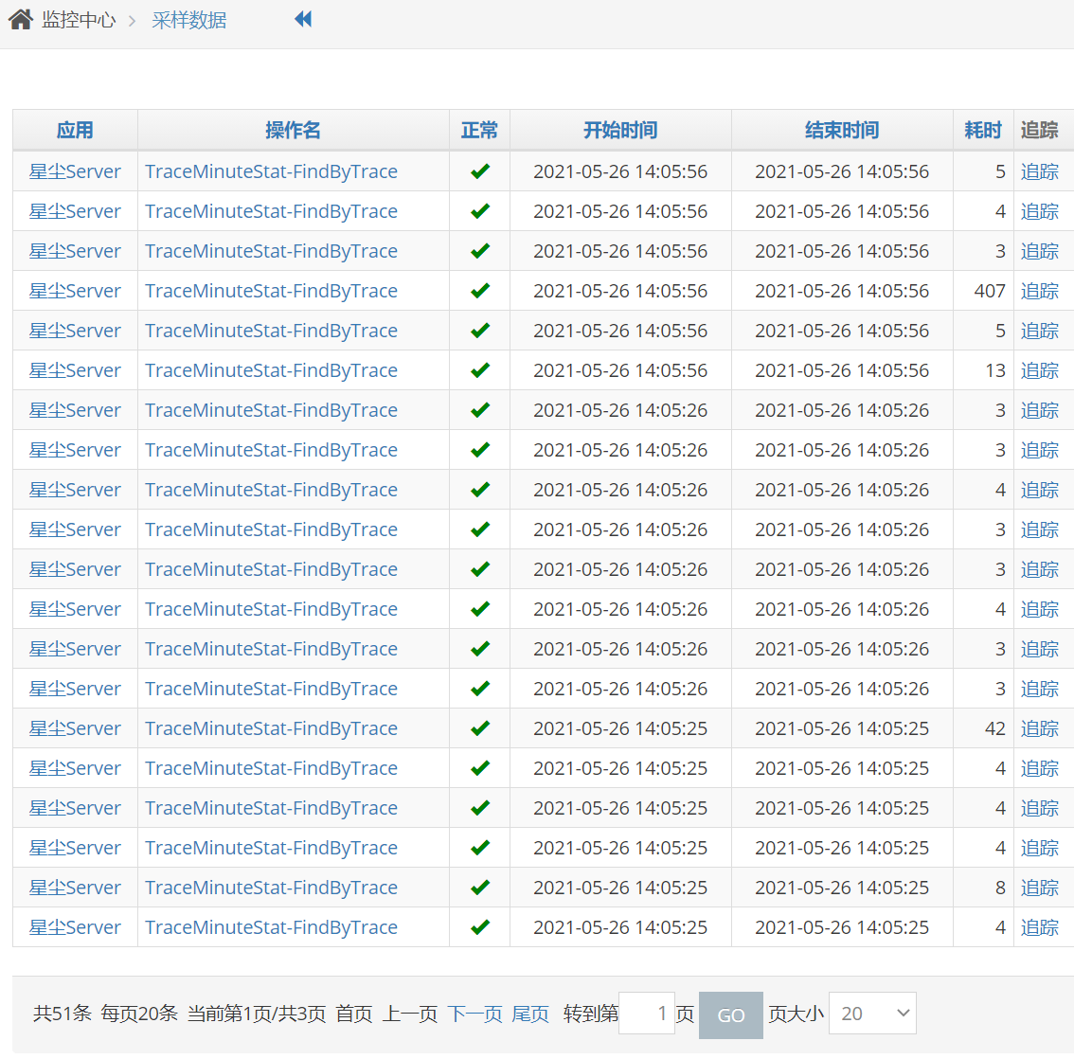1074x1059 pixels.
Task: Select the 42 duration value
Action: point(995,728)
